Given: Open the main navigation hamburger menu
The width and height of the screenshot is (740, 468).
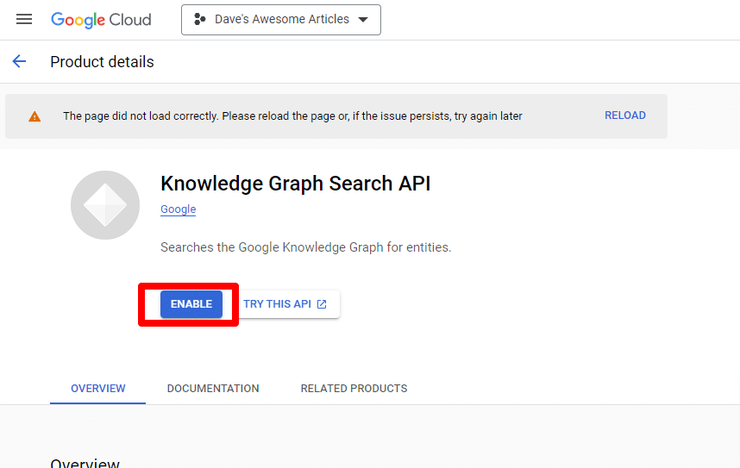Looking at the screenshot, I should tap(24, 20).
